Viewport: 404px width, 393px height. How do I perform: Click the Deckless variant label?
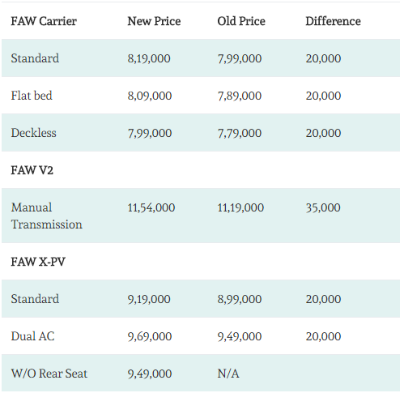[34, 133]
